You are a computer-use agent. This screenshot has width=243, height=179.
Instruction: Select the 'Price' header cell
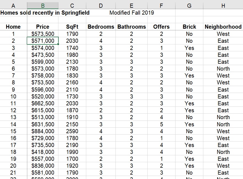click(43, 27)
